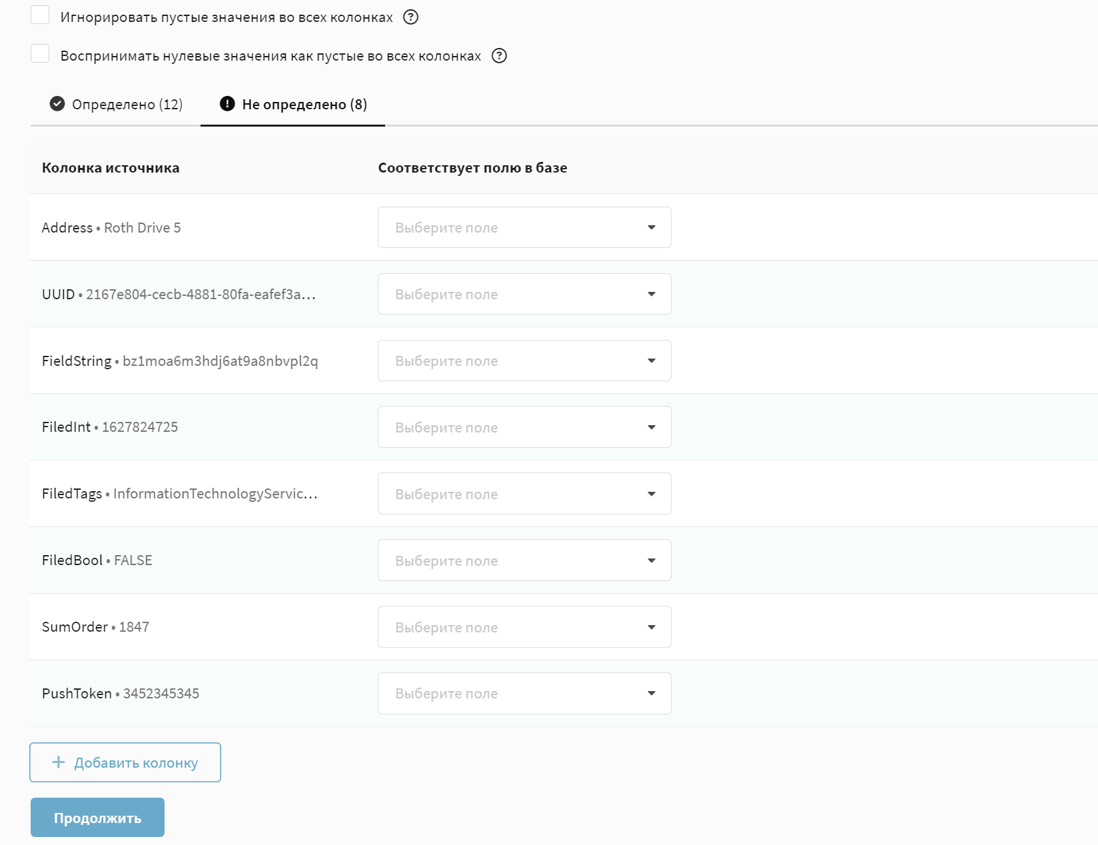Viewport: 1098px width, 845px height.
Task: Click 'Добавить колонку' button
Action: click(x=125, y=762)
